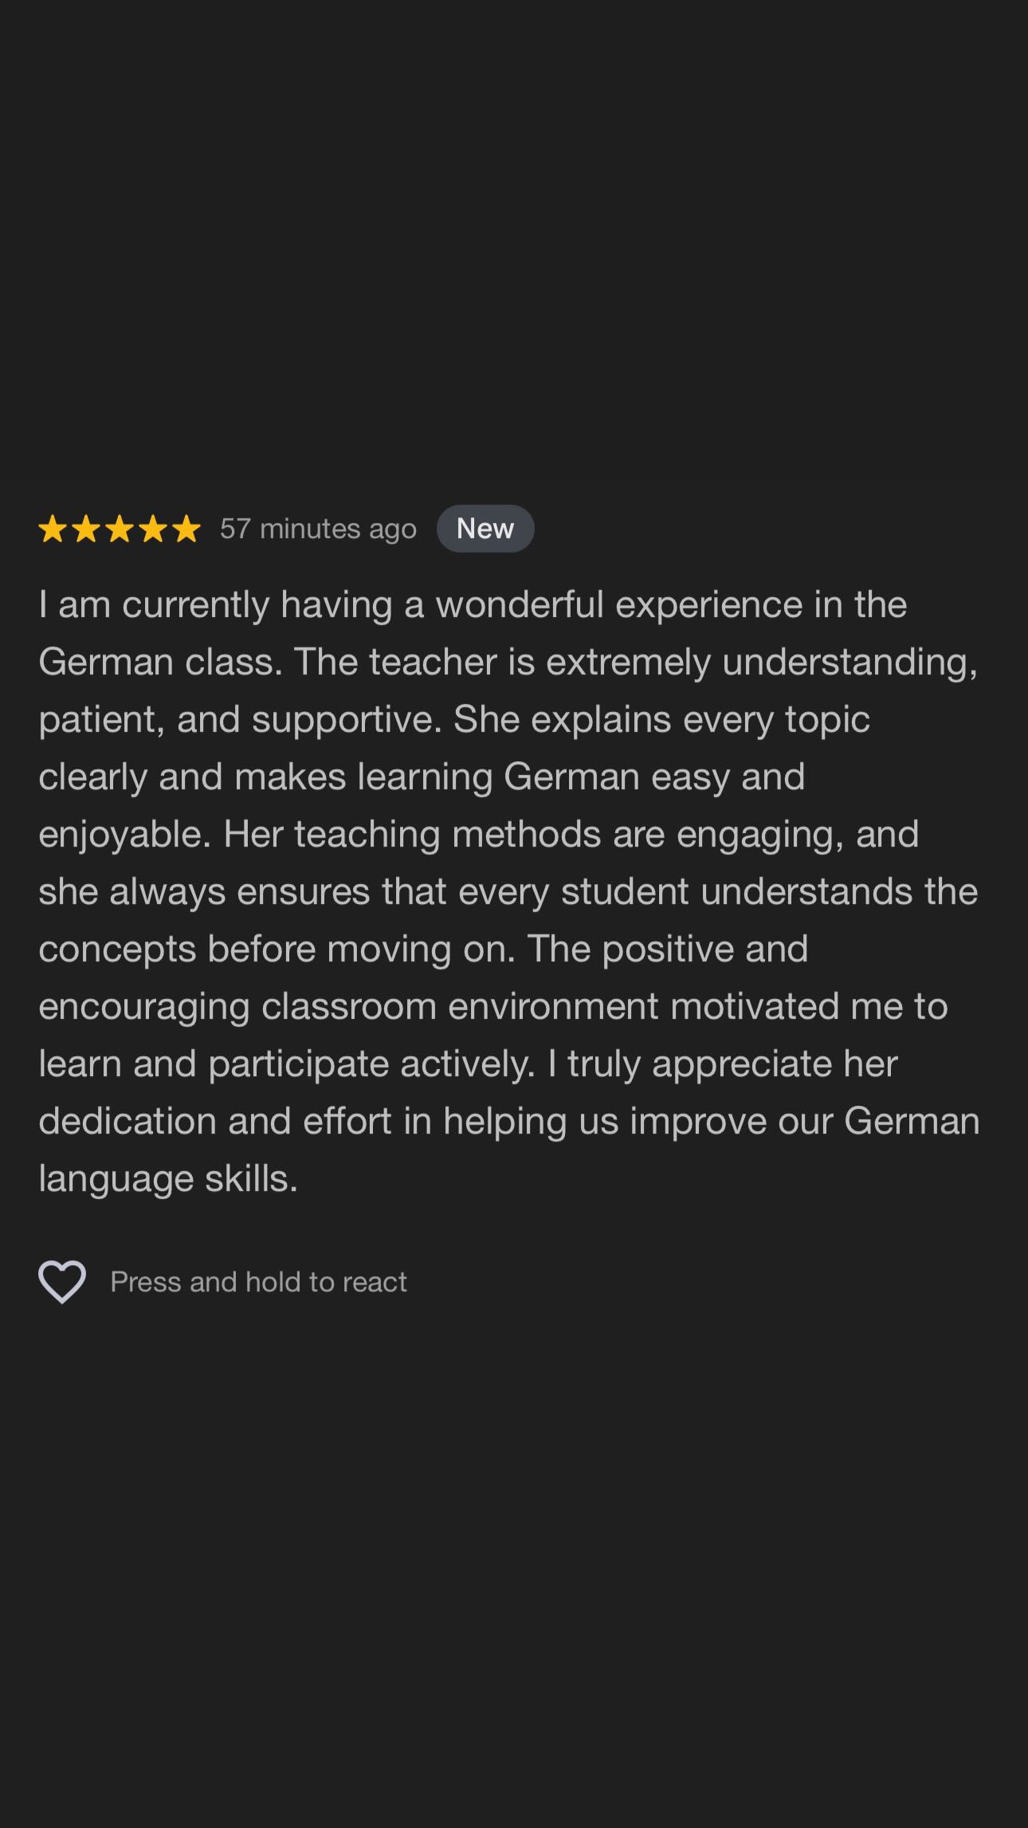Click the line starting "German class. The teacher"
This screenshot has width=1028, height=1828.
(x=508, y=662)
